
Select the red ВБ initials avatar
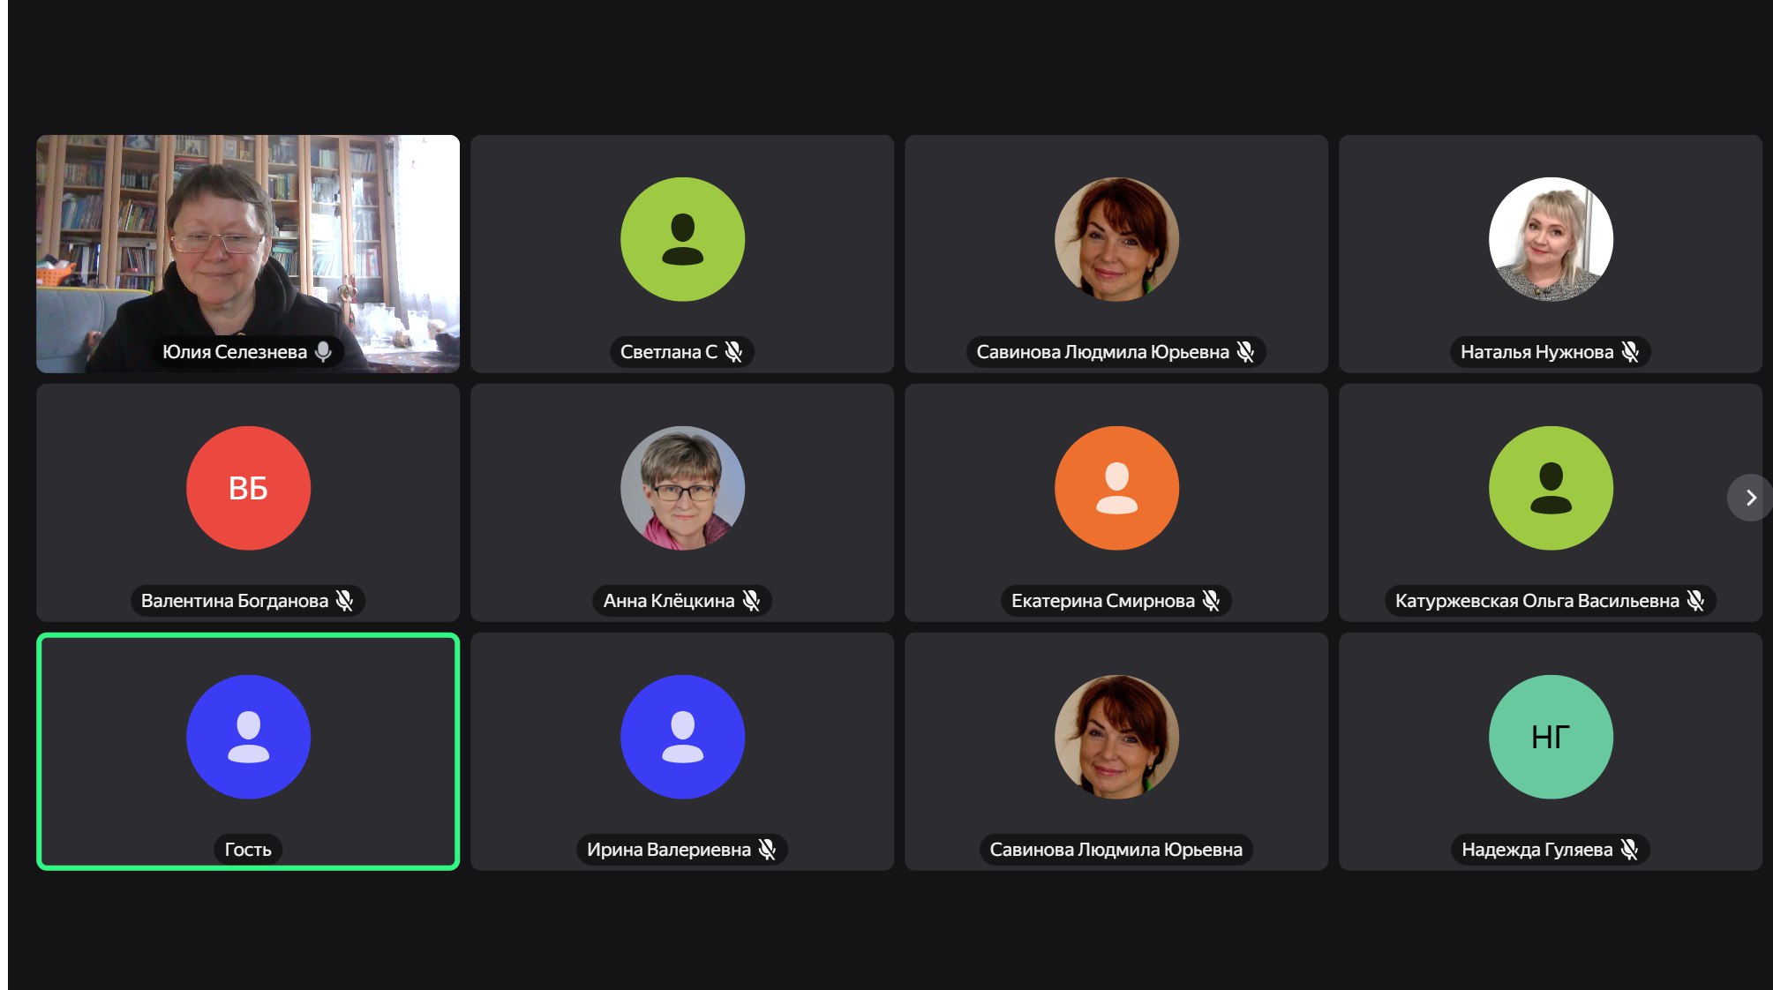click(248, 488)
